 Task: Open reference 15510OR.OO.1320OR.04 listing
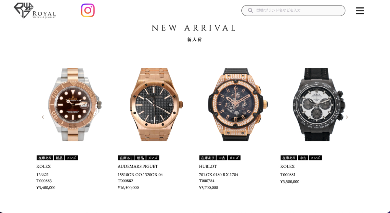pyautogui.click(x=140, y=175)
